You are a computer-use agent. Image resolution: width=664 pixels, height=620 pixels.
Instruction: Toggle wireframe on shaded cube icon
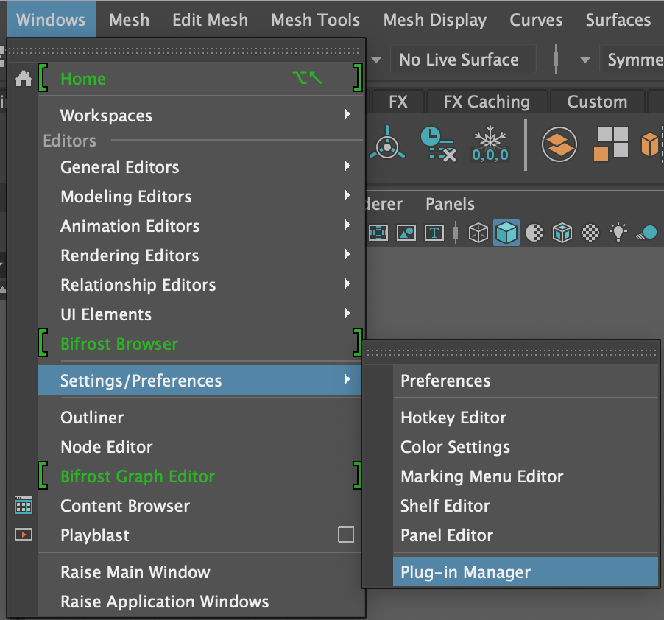(x=562, y=233)
